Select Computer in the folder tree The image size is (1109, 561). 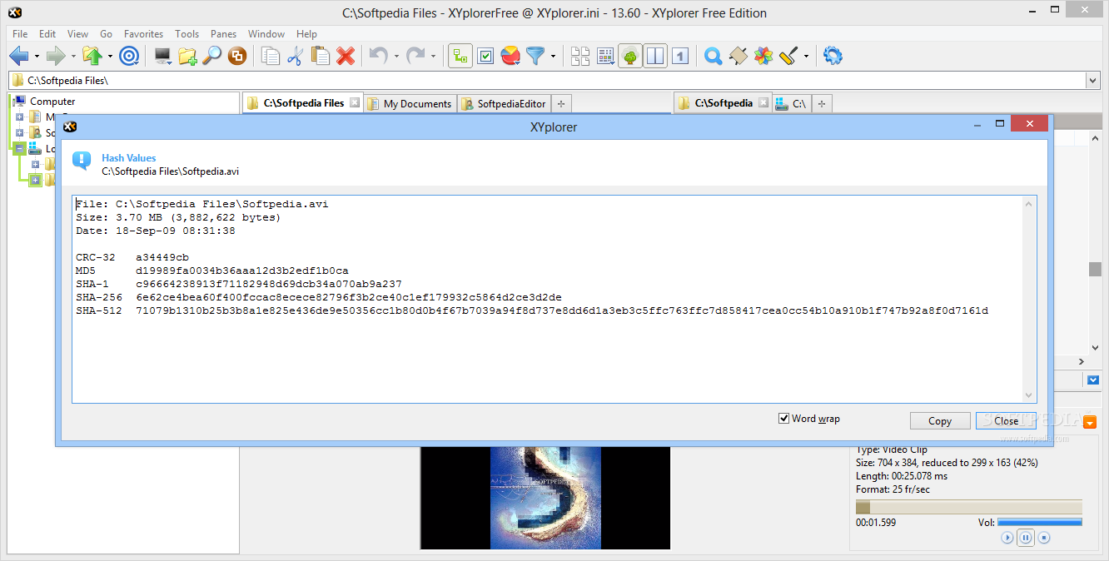pyautogui.click(x=52, y=101)
